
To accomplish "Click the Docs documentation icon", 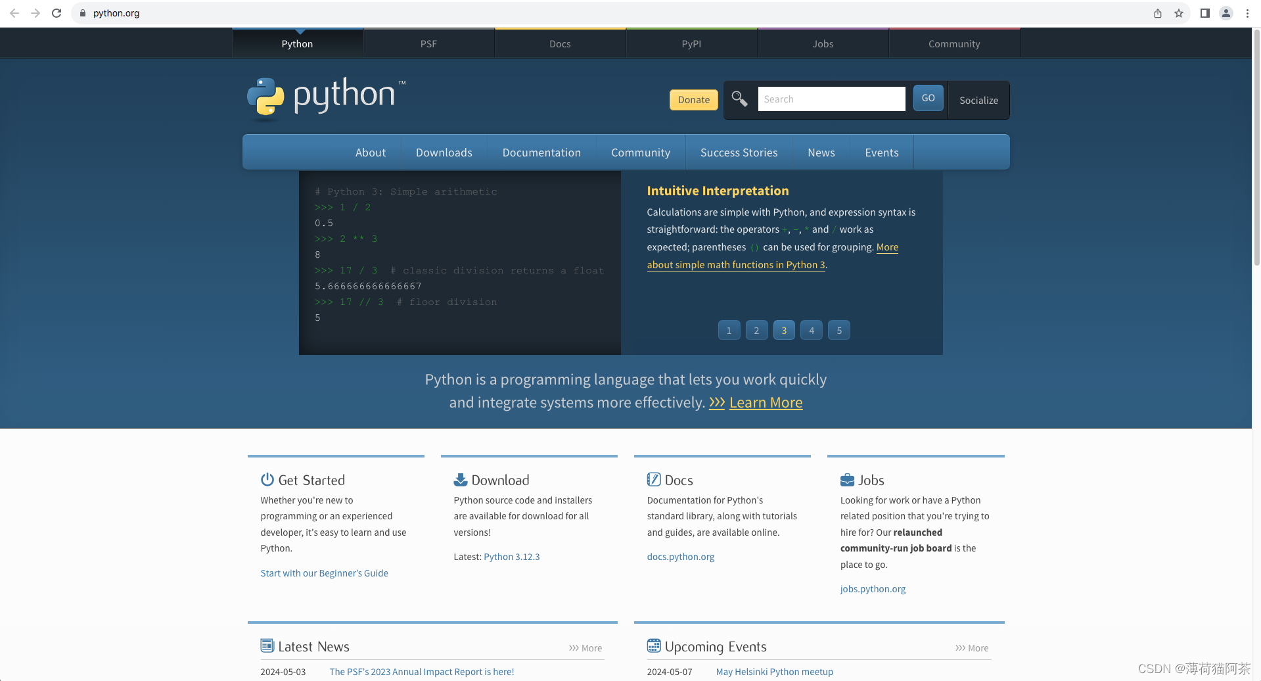I will [654, 479].
